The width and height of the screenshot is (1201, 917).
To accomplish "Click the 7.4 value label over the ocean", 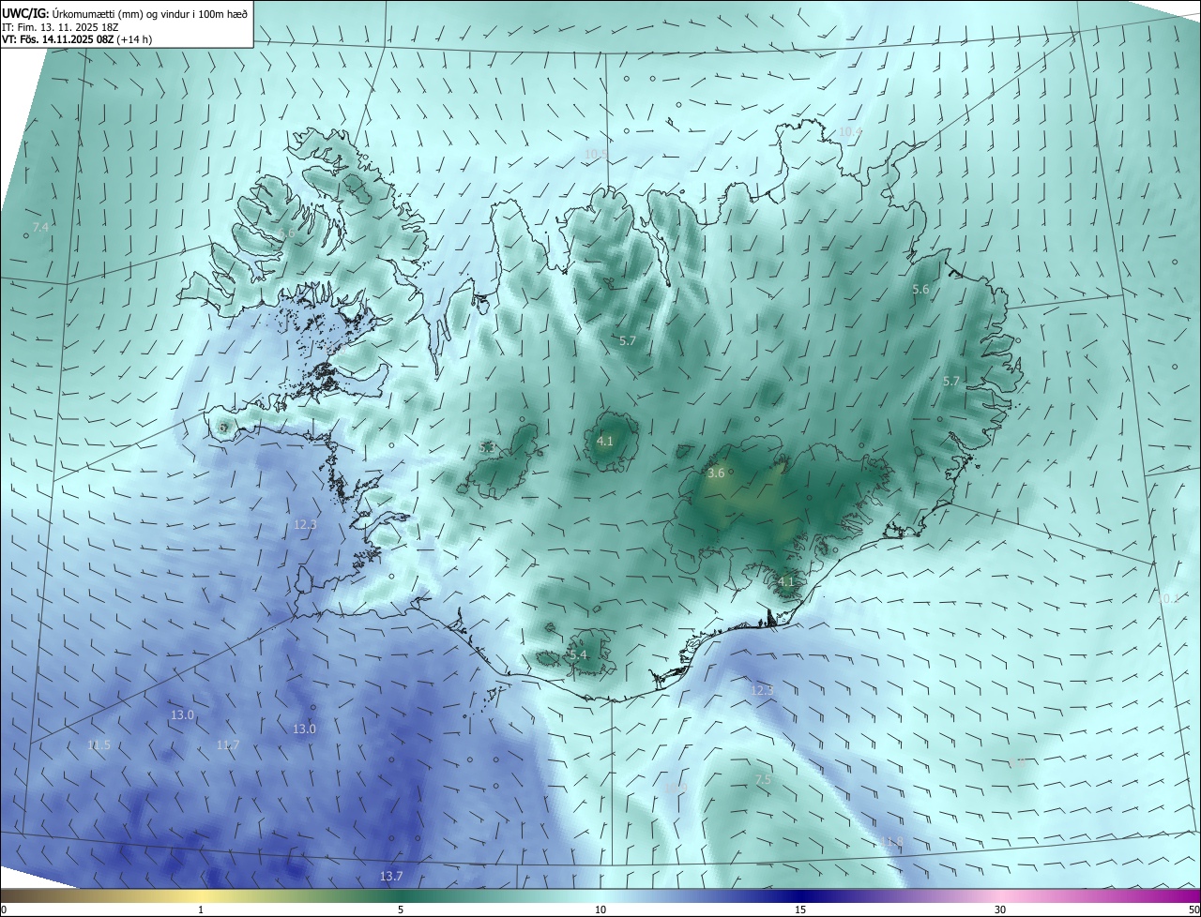I will [x=40, y=228].
